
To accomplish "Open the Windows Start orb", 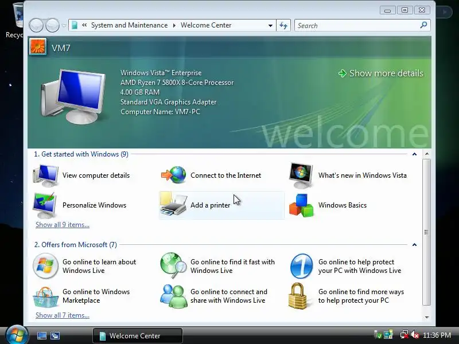I will point(17,335).
